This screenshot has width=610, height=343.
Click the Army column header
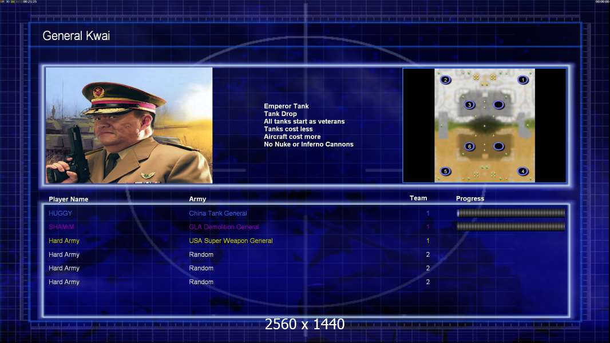coord(197,199)
